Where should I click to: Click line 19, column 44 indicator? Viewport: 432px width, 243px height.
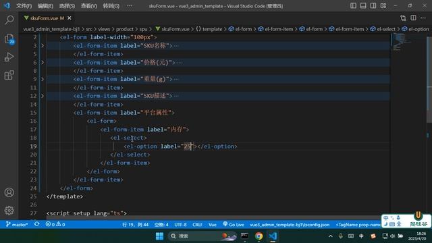pos(135,225)
